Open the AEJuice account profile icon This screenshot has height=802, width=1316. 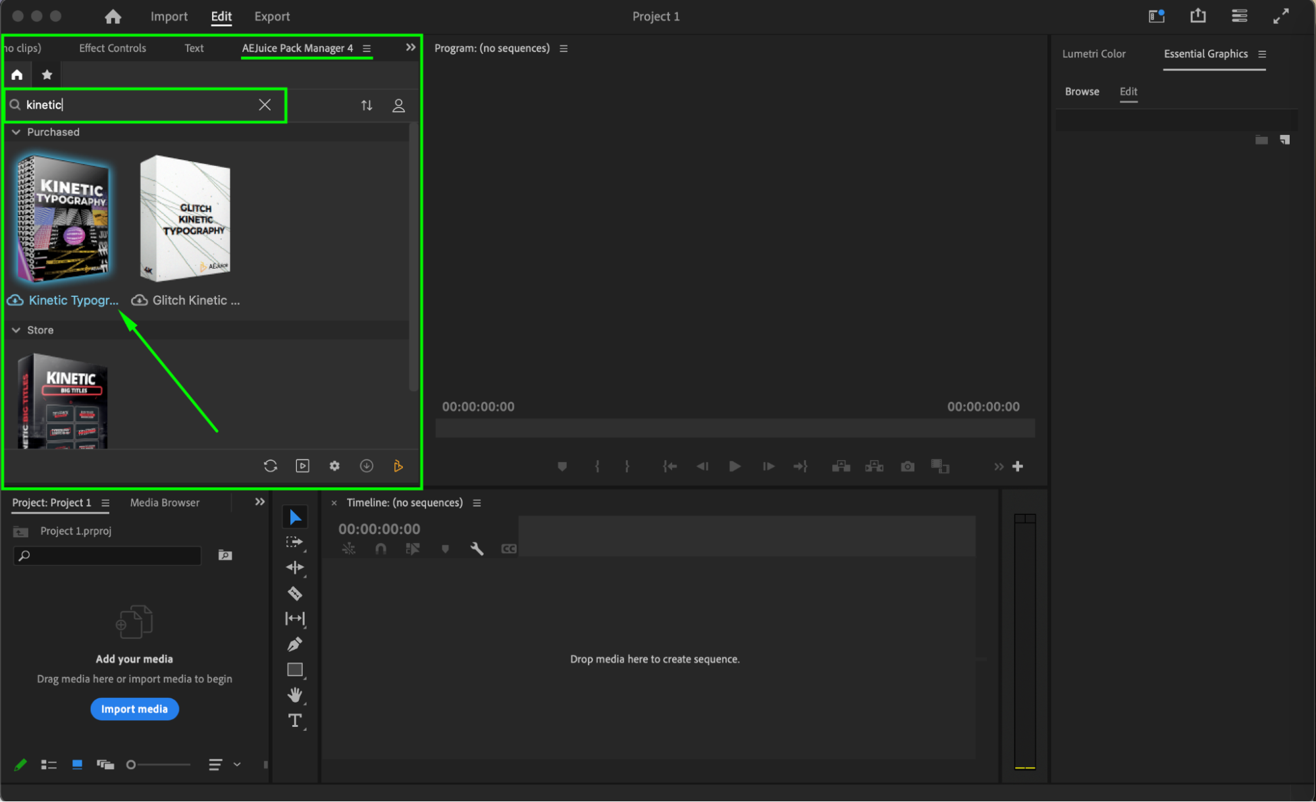398,105
